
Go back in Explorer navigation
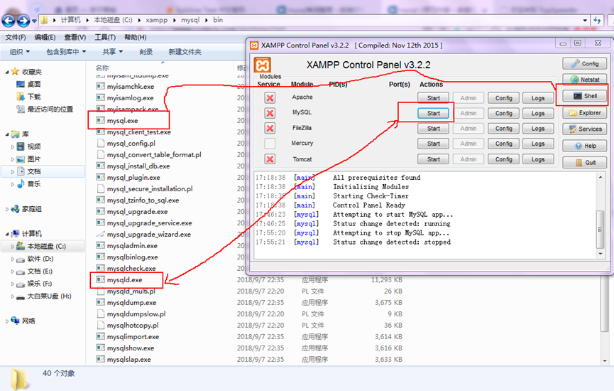point(9,21)
